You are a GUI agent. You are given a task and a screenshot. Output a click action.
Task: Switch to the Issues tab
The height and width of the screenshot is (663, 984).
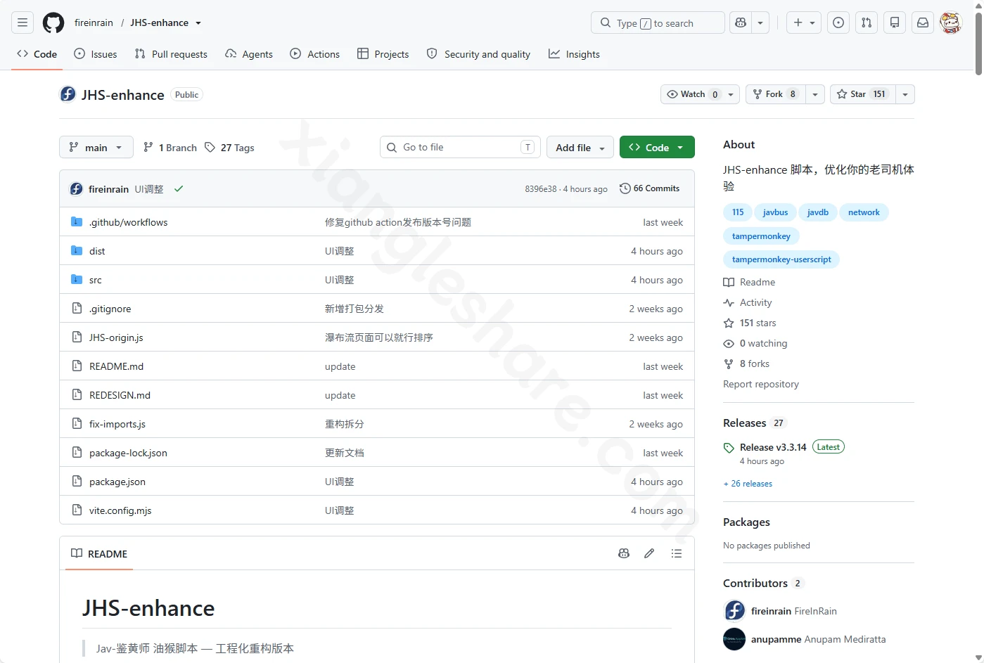pos(96,54)
